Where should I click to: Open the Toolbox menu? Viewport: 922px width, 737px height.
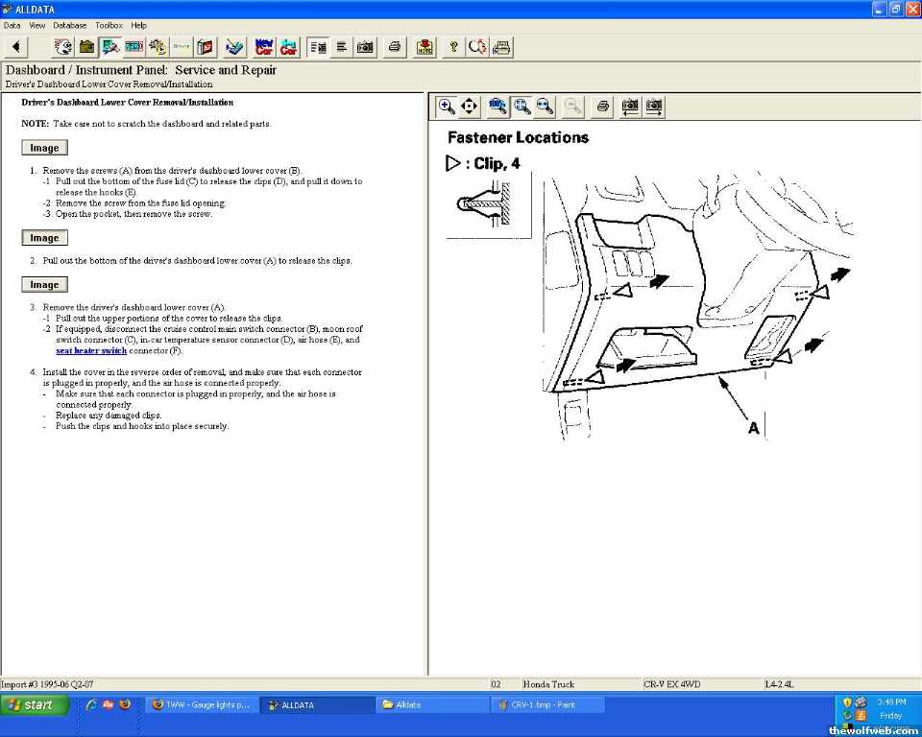point(109,25)
